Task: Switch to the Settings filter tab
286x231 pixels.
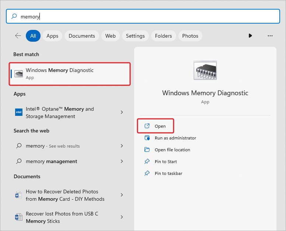Action: click(135, 36)
